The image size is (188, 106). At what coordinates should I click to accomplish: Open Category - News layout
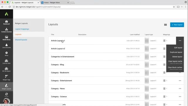pos(58,89)
